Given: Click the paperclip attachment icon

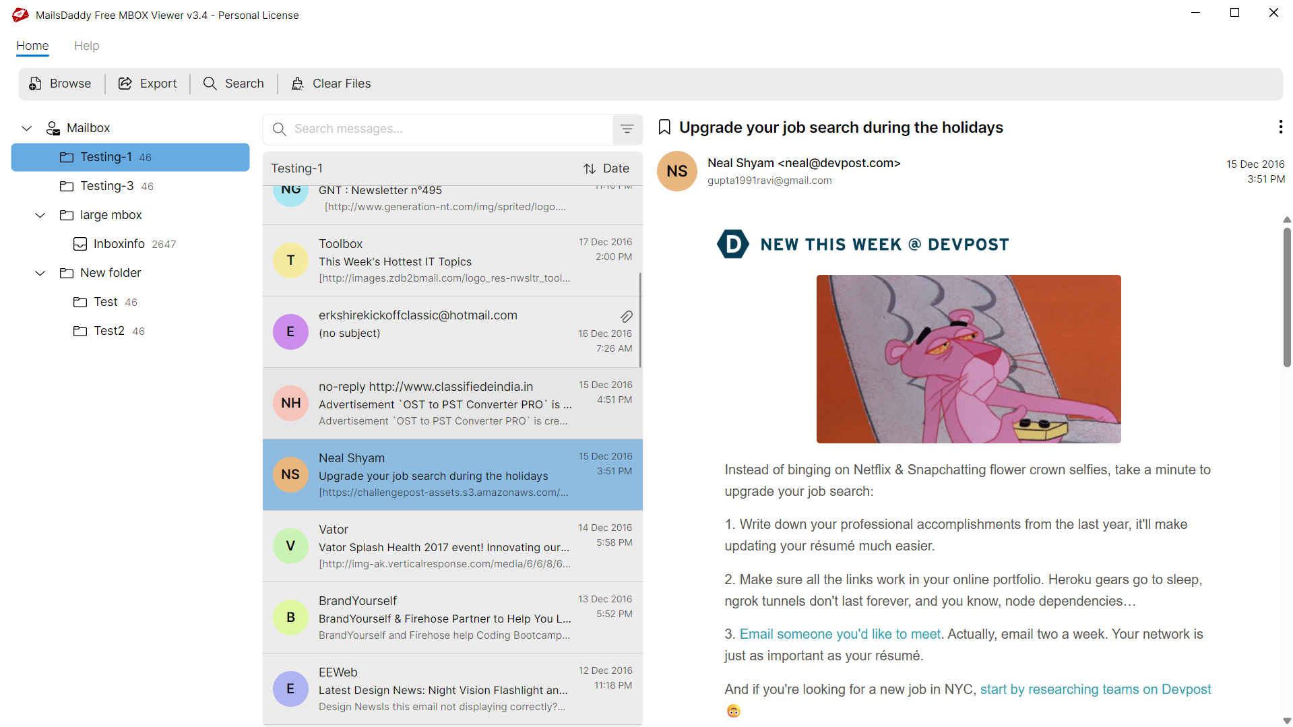Looking at the screenshot, I should pos(626,317).
